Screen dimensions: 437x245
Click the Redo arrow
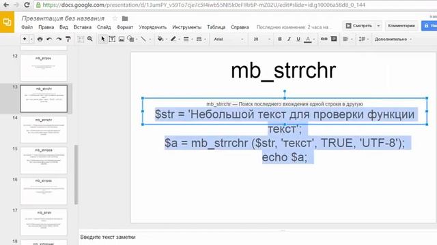click(x=59, y=39)
